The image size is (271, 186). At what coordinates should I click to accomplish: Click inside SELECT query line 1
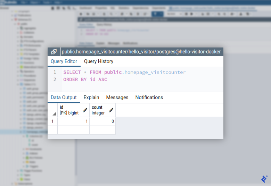(x=124, y=72)
